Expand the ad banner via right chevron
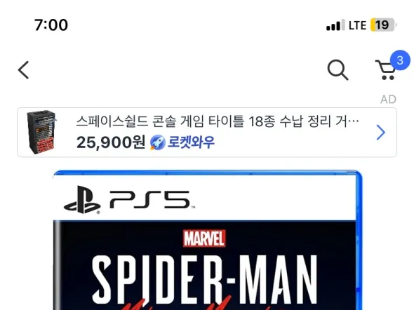The height and width of the screenshot is (310, 414). click(x=380, y=133)
